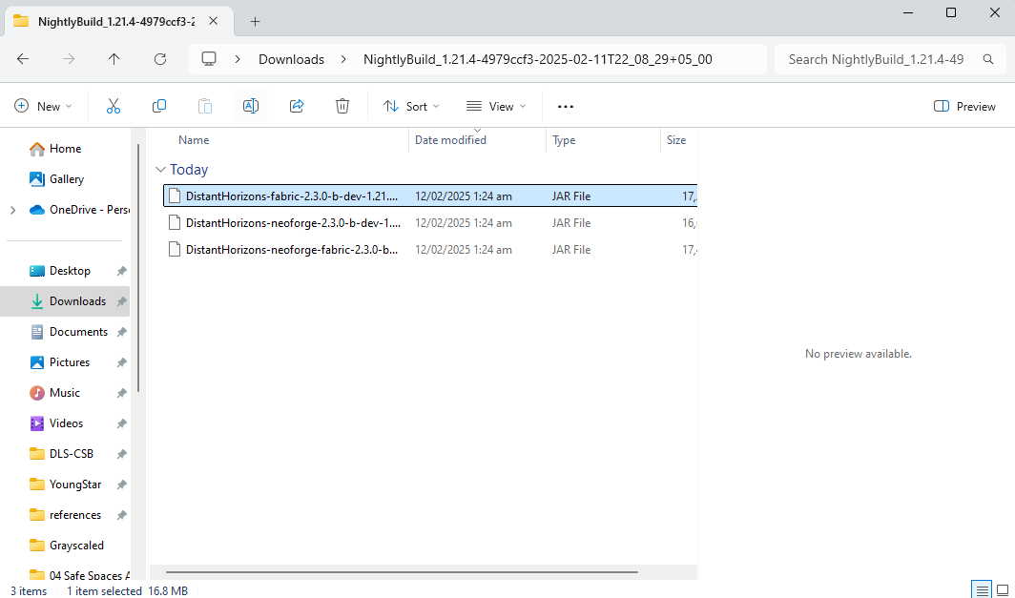The image size is (1015, 598).
Task: Select OneDrive in sidebar
Action: click(90, 210)
